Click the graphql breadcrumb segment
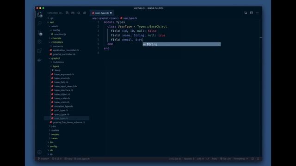The width and height of the screenshot is (296, 166). 104,18
